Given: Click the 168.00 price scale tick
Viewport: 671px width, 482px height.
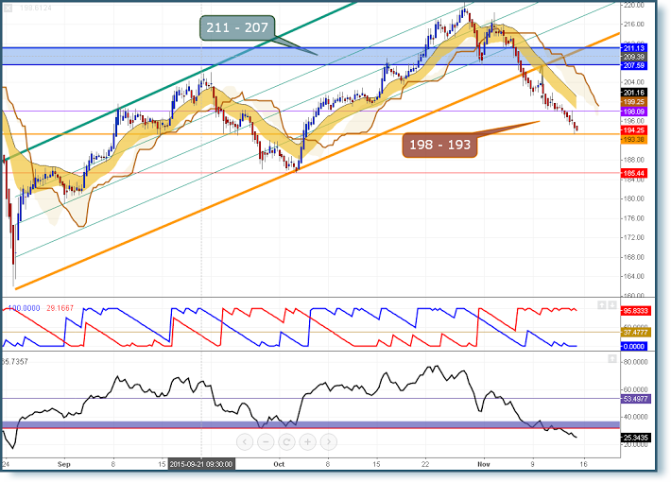Looking at the screenshot, I should 634,257.
